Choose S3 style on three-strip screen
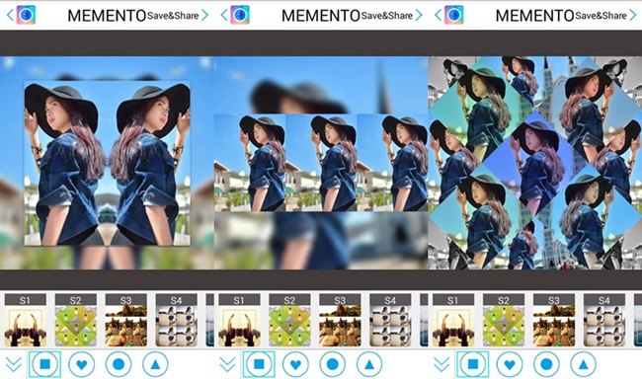Viewport: 642px width, 379px height. 340,320
